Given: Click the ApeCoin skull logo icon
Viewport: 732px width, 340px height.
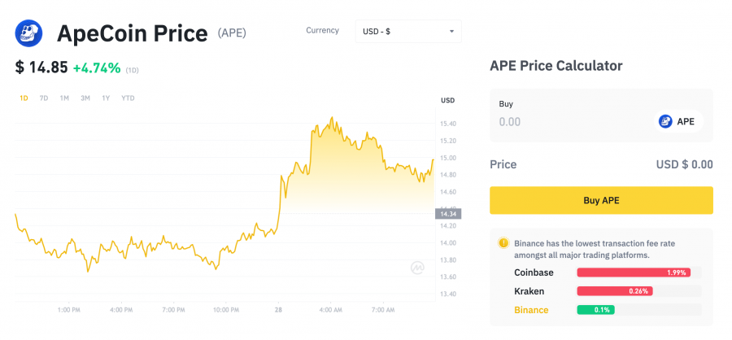Looking at the screenshot, I should click(x=29, y=33).
